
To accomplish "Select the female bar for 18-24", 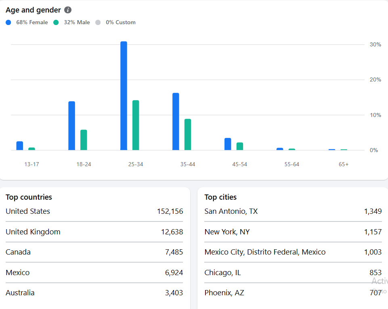I will pyautogui.click(x=71, y=126).
